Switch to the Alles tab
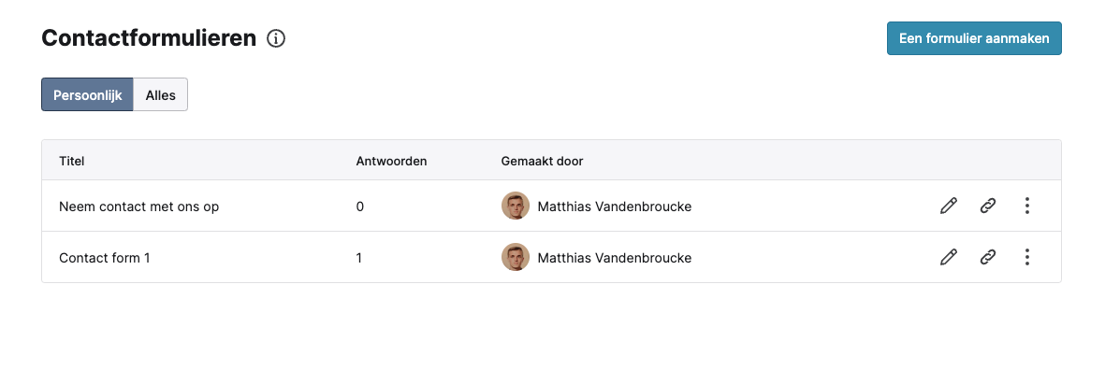The image size is (1105, 370). [x=161, y=95]
